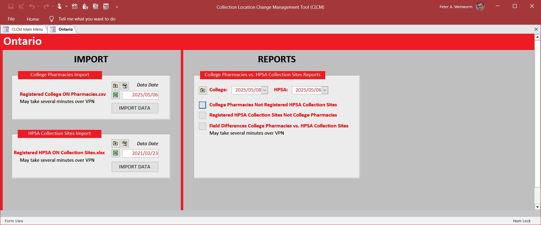The width and height of the screenshot is (541, 225).
Task: Click folder icon next to College label
Action: 203,90
